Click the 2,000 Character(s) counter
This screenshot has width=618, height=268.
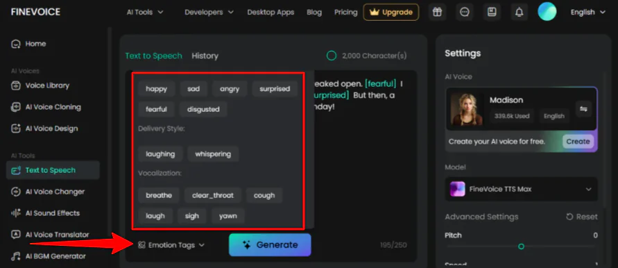(x=366, y=56)
